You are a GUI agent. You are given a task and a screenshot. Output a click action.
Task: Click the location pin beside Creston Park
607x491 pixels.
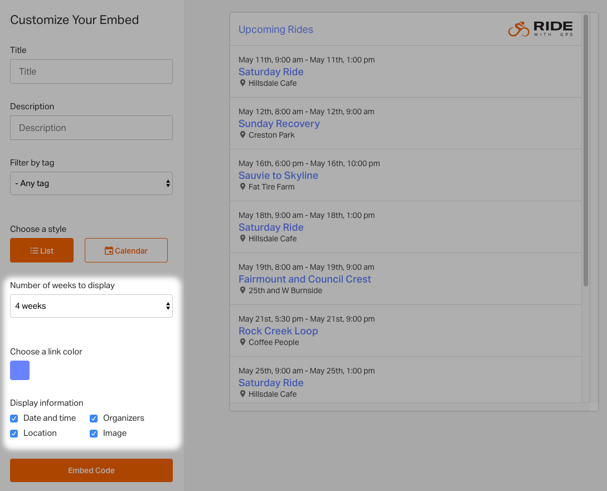click(x=242, y=135)
